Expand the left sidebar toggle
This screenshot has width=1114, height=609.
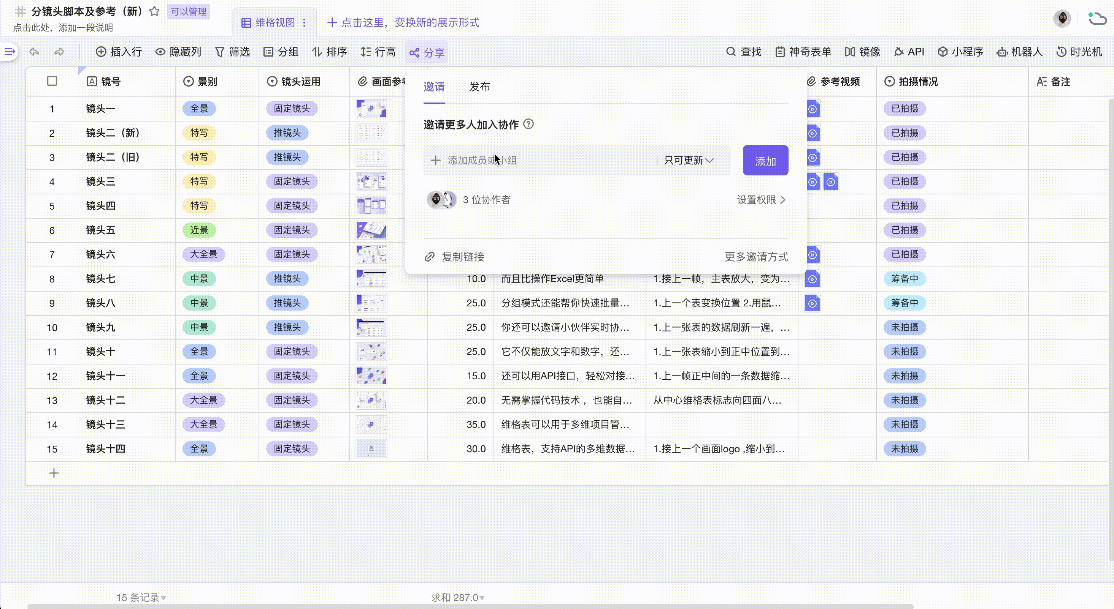[x=10, y=52]
